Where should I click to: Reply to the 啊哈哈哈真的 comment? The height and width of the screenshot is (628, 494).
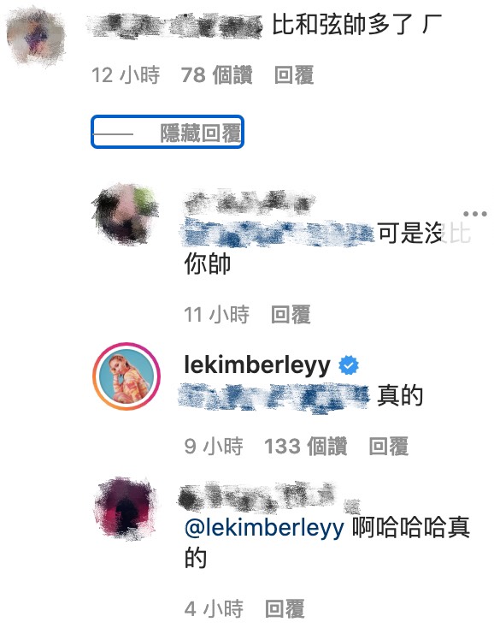coord(285,609)
